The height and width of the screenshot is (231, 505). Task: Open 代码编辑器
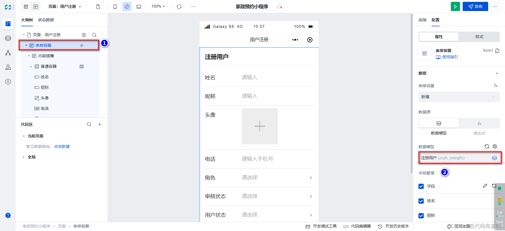click(357, 226)
